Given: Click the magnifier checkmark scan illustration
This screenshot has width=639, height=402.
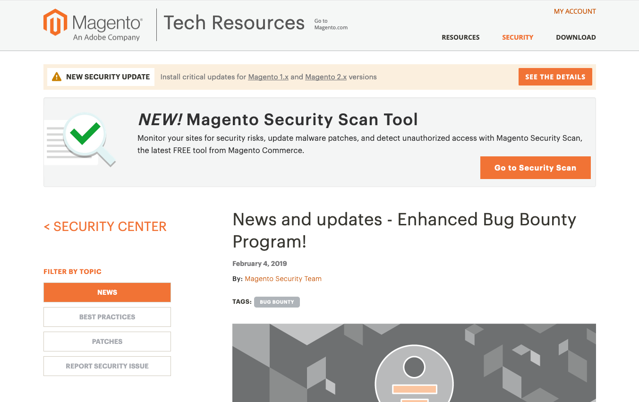Looking at the screenshot, I should point(80,140).
